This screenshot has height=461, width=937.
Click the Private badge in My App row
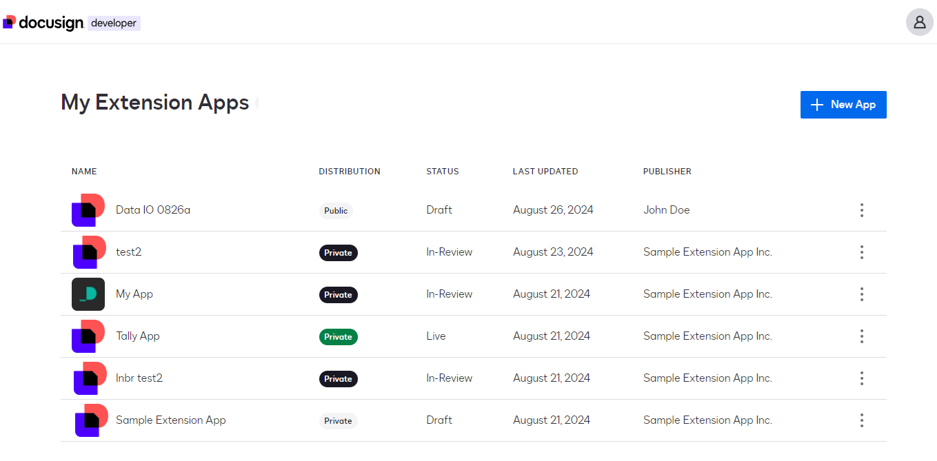coord(339,295)
